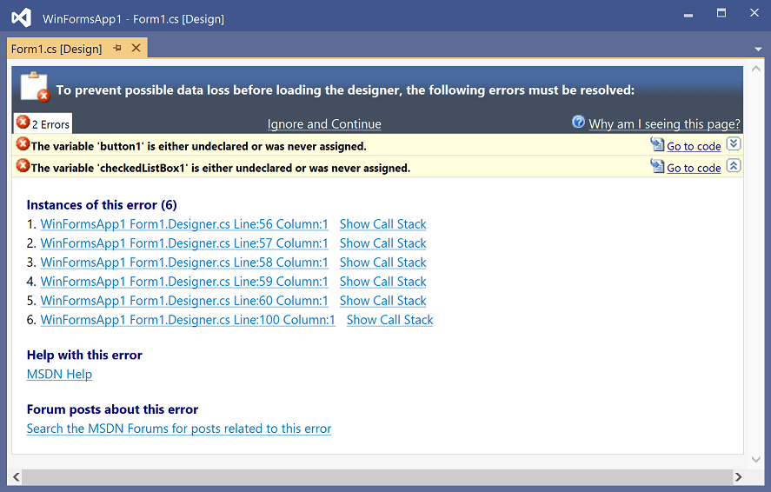Click vertical scrollbar up arrow

click(756, 69)
